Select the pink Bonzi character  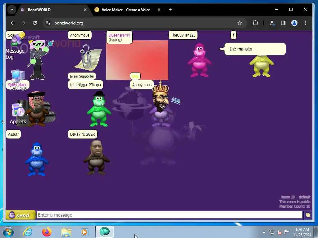coord(200,60)
